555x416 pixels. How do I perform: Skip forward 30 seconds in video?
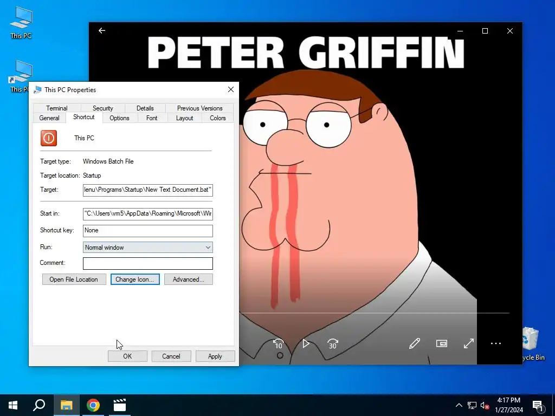pos(333,343)
